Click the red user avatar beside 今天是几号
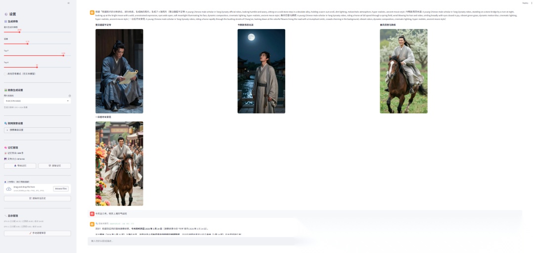 point(92,214)
